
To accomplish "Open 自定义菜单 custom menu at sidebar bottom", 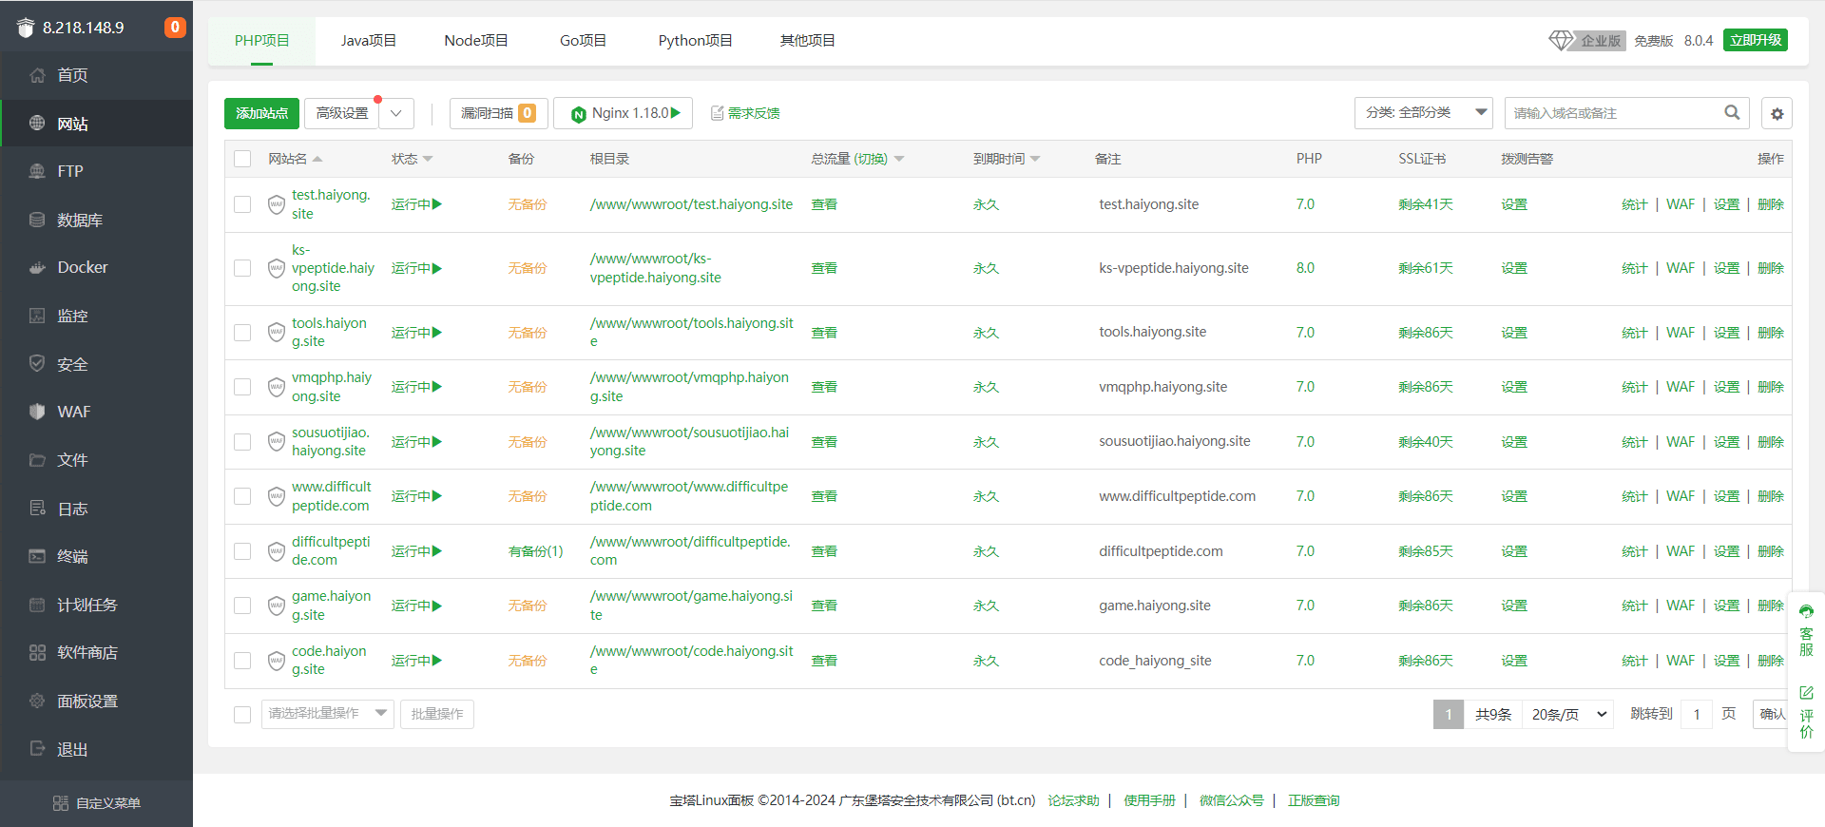I will 97,803.
